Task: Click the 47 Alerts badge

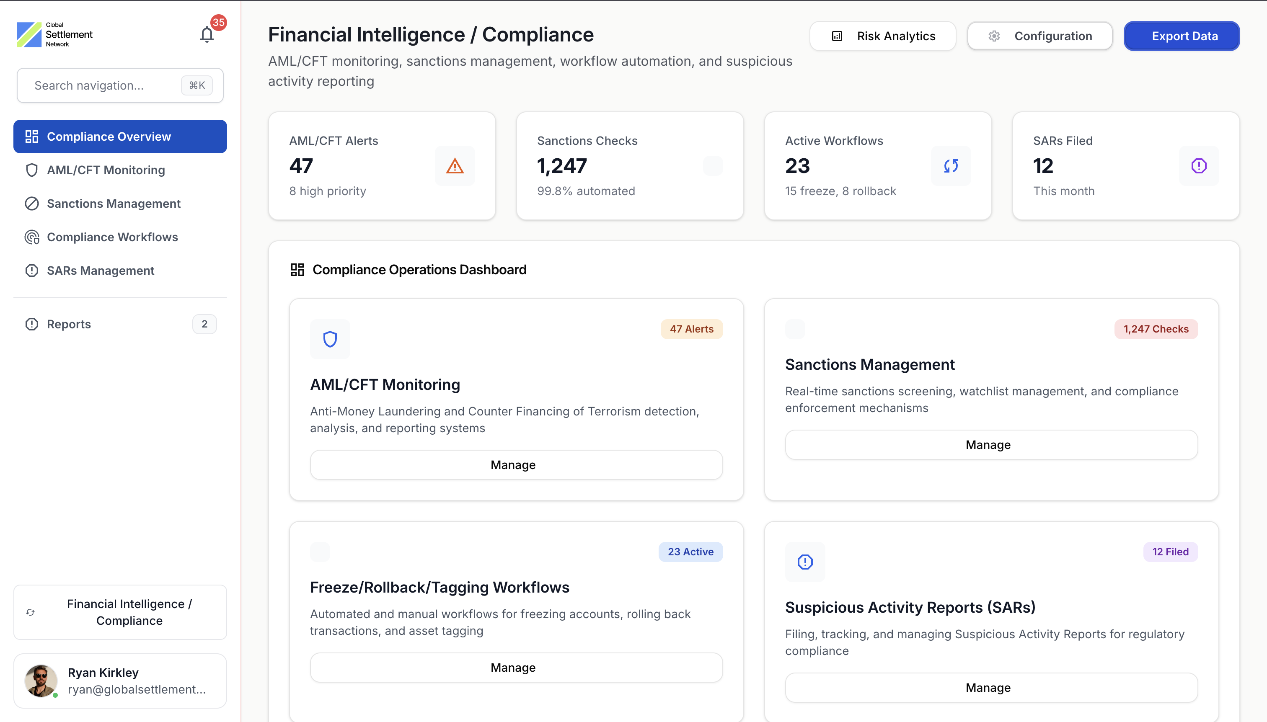Action: click(691, 329)
